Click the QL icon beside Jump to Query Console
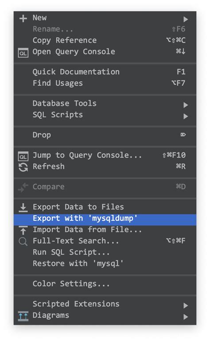The width and height of the screenshot is (210, 341). click(23, 157)
